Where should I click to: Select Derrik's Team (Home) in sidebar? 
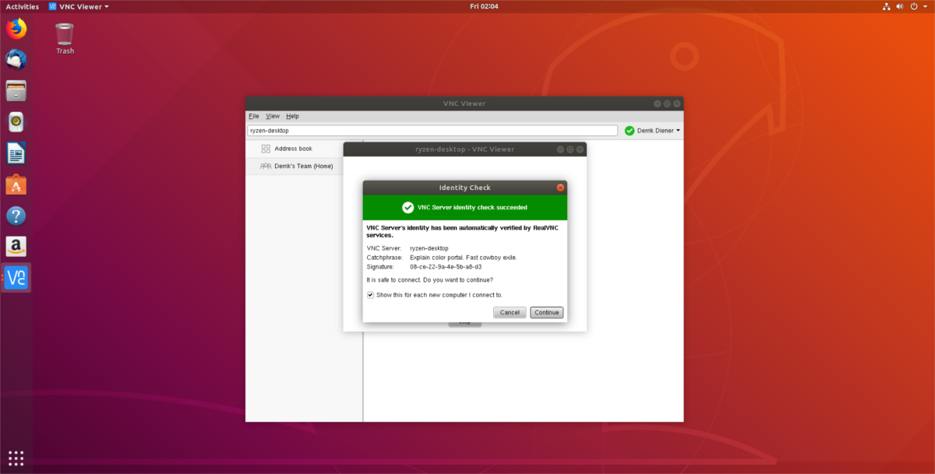tap(304, 166)
